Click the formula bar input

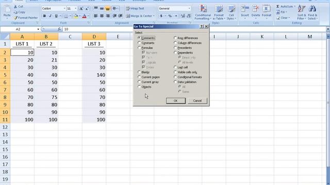coord(194,29)
